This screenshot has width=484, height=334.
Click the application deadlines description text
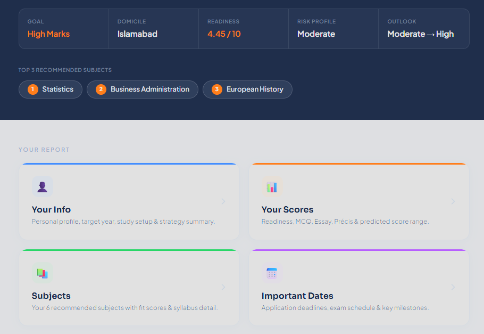345,308
